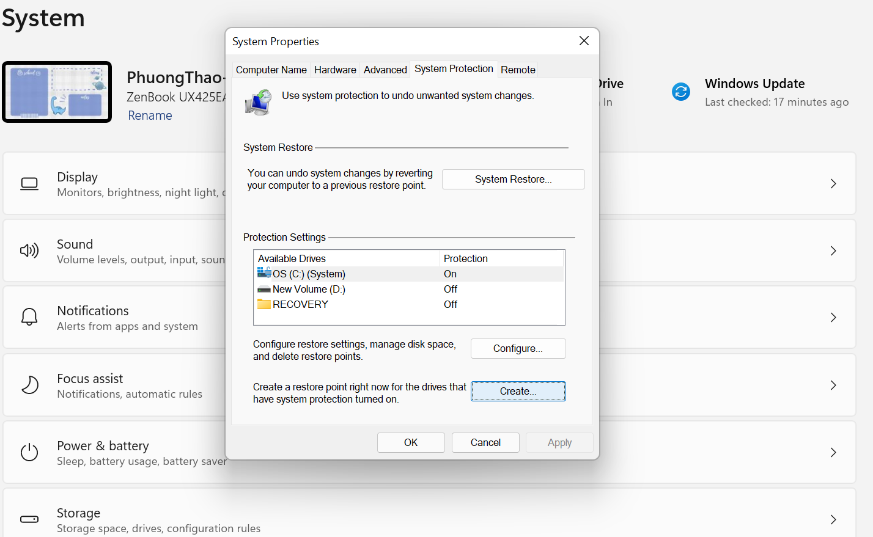Click the New Volume (D:) drive icon

[264, 289]
